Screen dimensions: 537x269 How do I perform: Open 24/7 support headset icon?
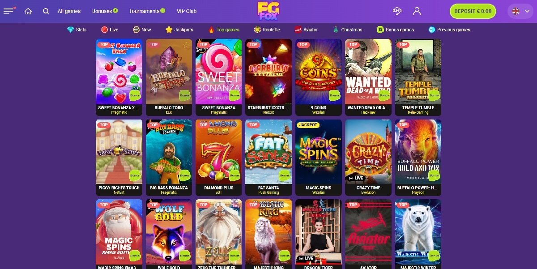pos(396,11)
